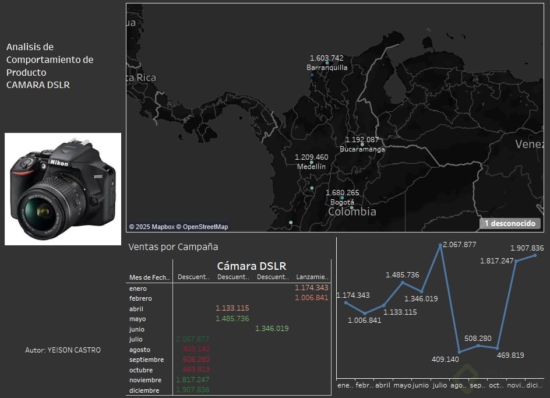Click the Barranquilla map marker dot
The width and height of the screenshot is (550, 398).
pyautogui.click(x=327, y=63)
